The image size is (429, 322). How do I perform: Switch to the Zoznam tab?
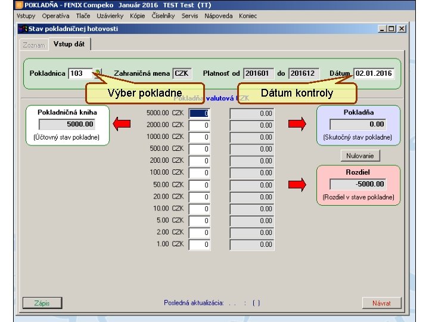tap(34, 45)
